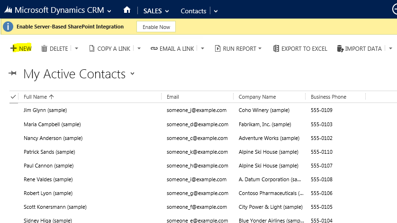Viewport: 397px width, 223px height.
Task: Expand the Microsoft Dynamics CRM dropdown chevron
Action: [x=109, y=11]
